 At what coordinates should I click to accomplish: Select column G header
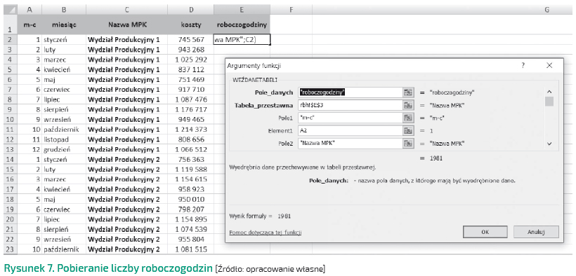coord(443,10)
